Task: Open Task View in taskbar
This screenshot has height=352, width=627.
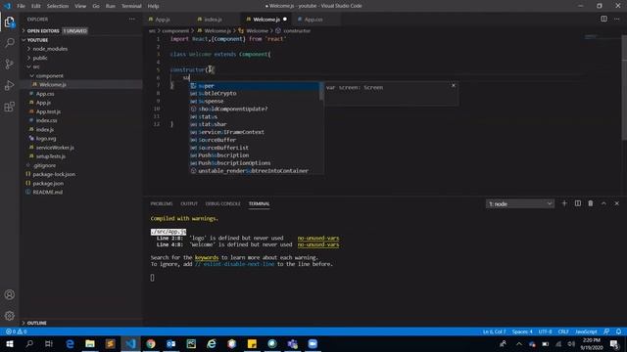Action: pyautogui.click(x=49, y=343)
